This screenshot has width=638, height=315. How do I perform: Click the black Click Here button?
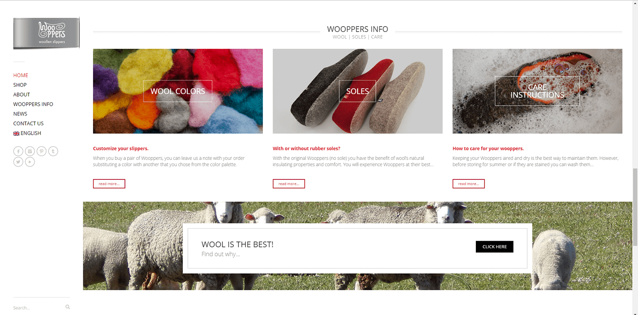[494, 247]
